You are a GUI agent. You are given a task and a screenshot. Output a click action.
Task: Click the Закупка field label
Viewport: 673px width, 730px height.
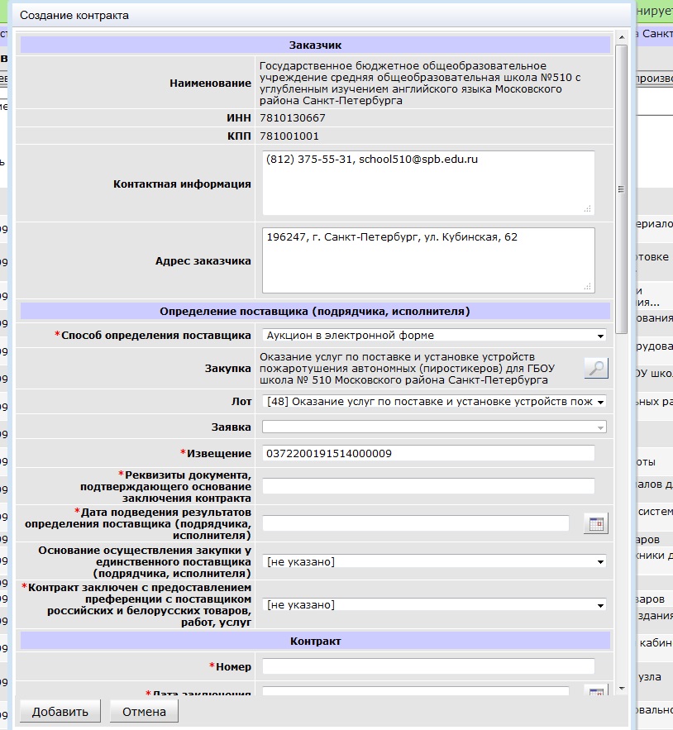(x=227, y=368)
